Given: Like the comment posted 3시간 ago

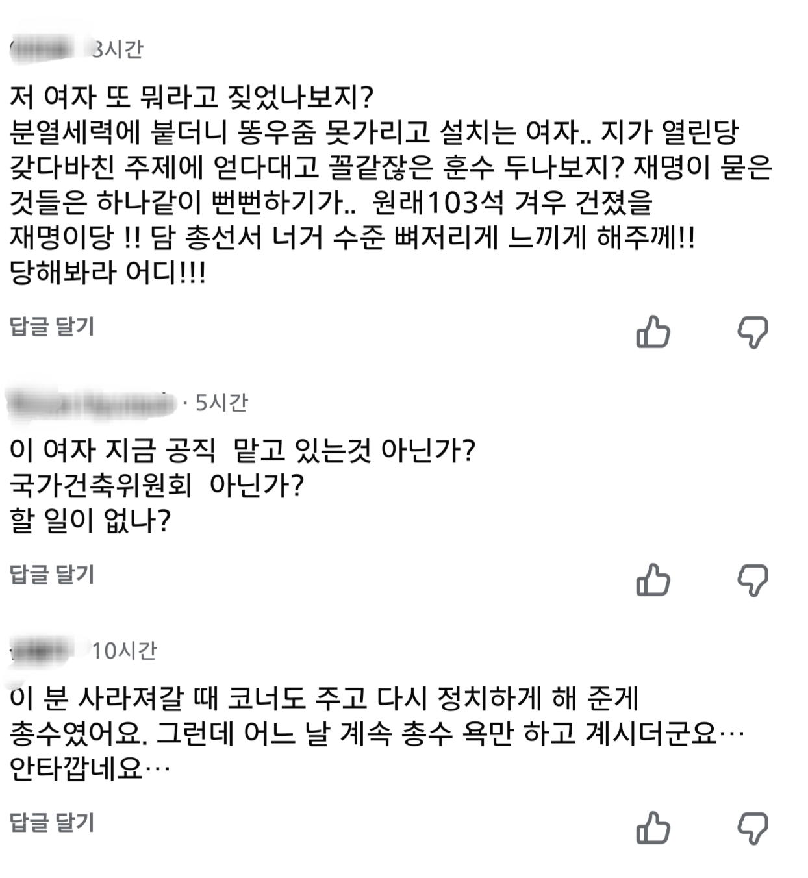Looking at the screenshot, I should 653,332.
